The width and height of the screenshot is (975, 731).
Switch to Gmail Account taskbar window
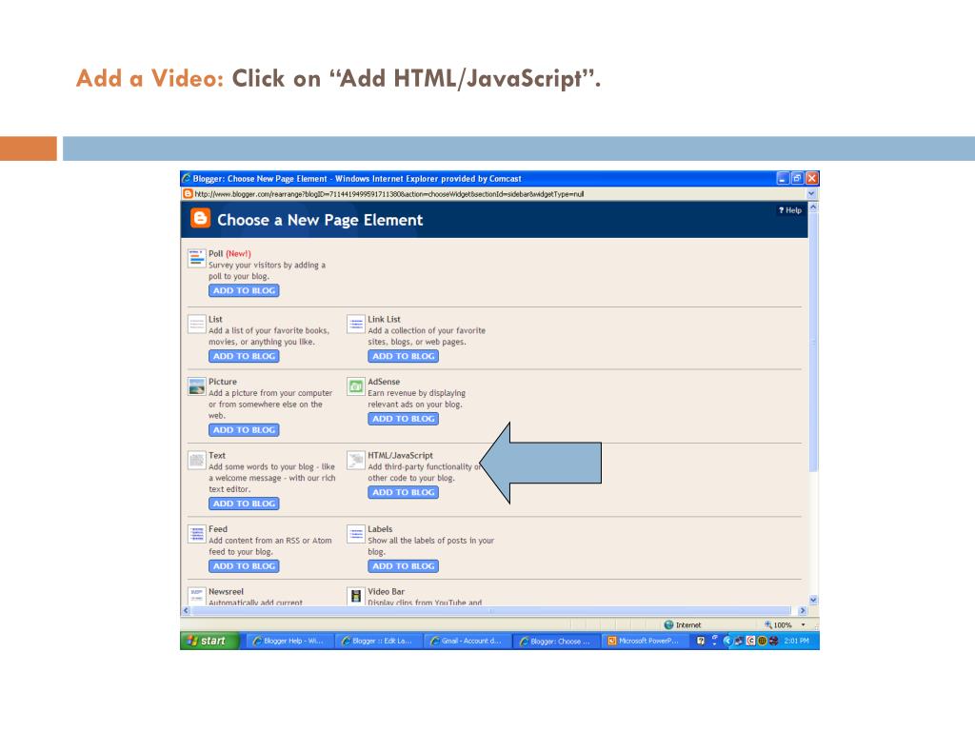pos(467,641)
